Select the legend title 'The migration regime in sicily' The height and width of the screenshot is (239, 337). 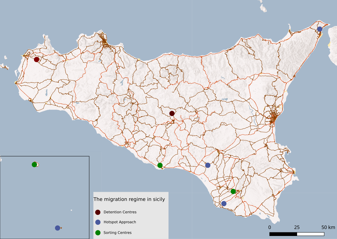tap(129, 199)
